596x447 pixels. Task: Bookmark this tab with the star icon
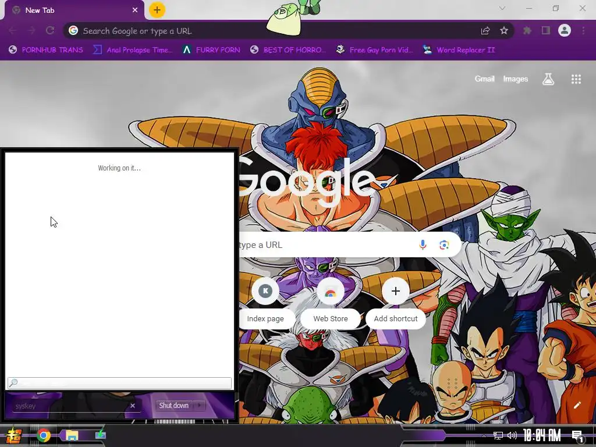pos(504,30)
